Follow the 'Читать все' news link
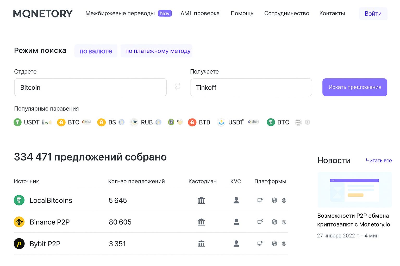The width and height of the screenshot is (400, 266). point(378,161)
